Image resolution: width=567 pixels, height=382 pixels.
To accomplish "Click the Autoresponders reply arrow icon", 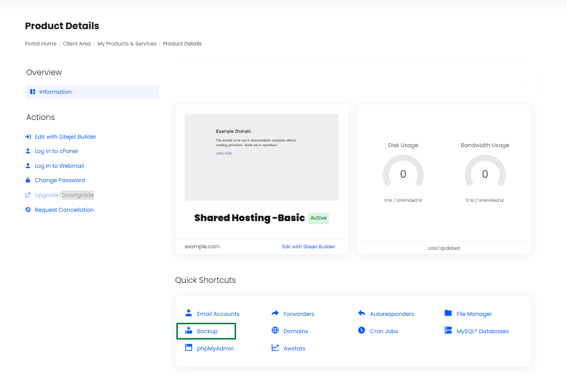I will click(x=362, y=313).
